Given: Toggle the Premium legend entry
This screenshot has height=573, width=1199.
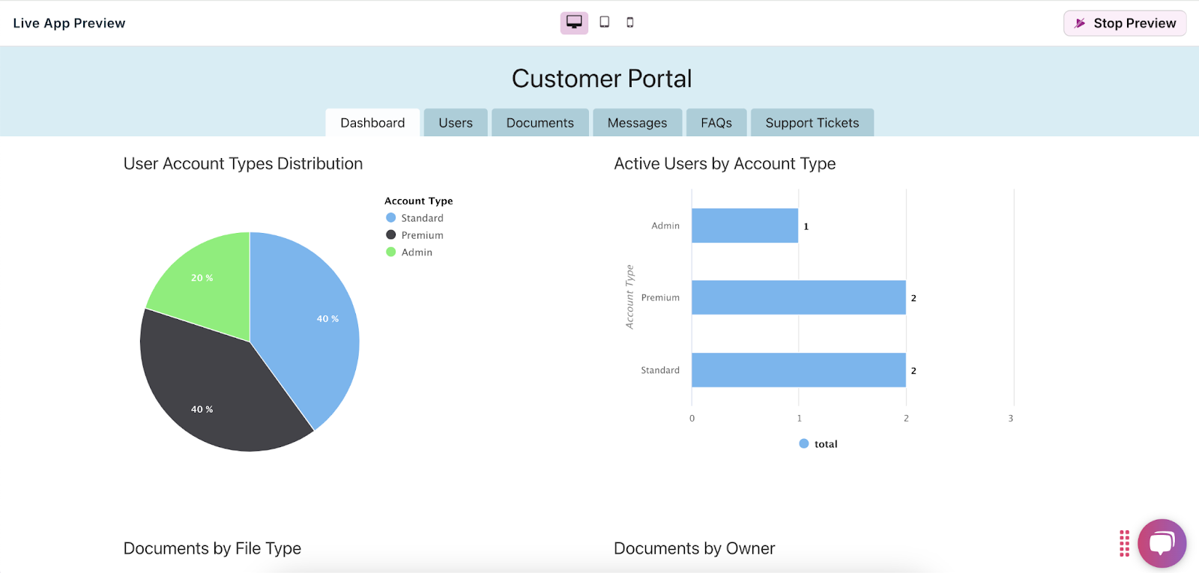Looking at the screenshot, I should pyautogui.click(x=414, y=235).
